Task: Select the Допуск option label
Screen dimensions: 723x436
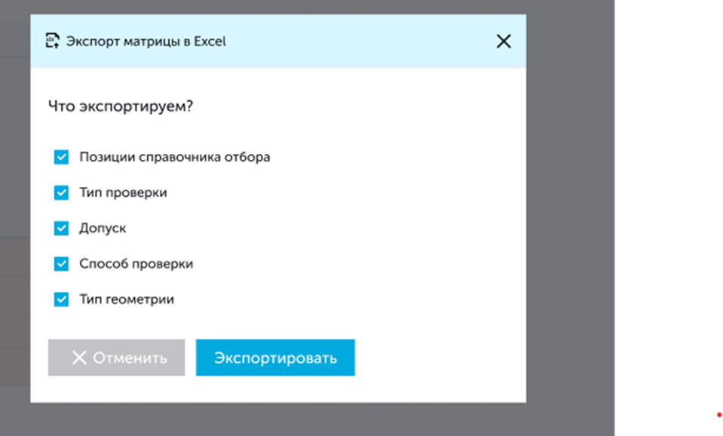Action: click(103, 228)
